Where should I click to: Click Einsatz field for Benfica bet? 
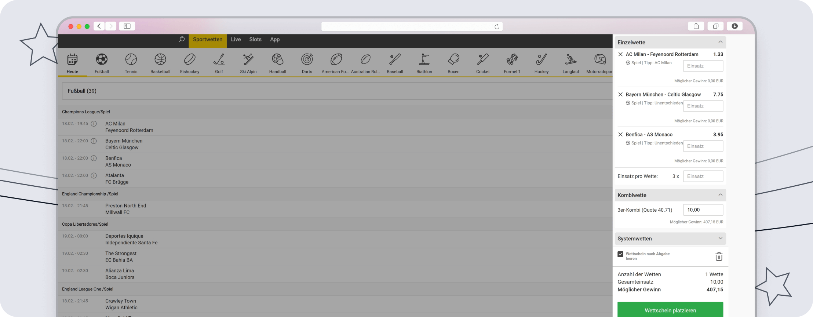tap(703, 146)
